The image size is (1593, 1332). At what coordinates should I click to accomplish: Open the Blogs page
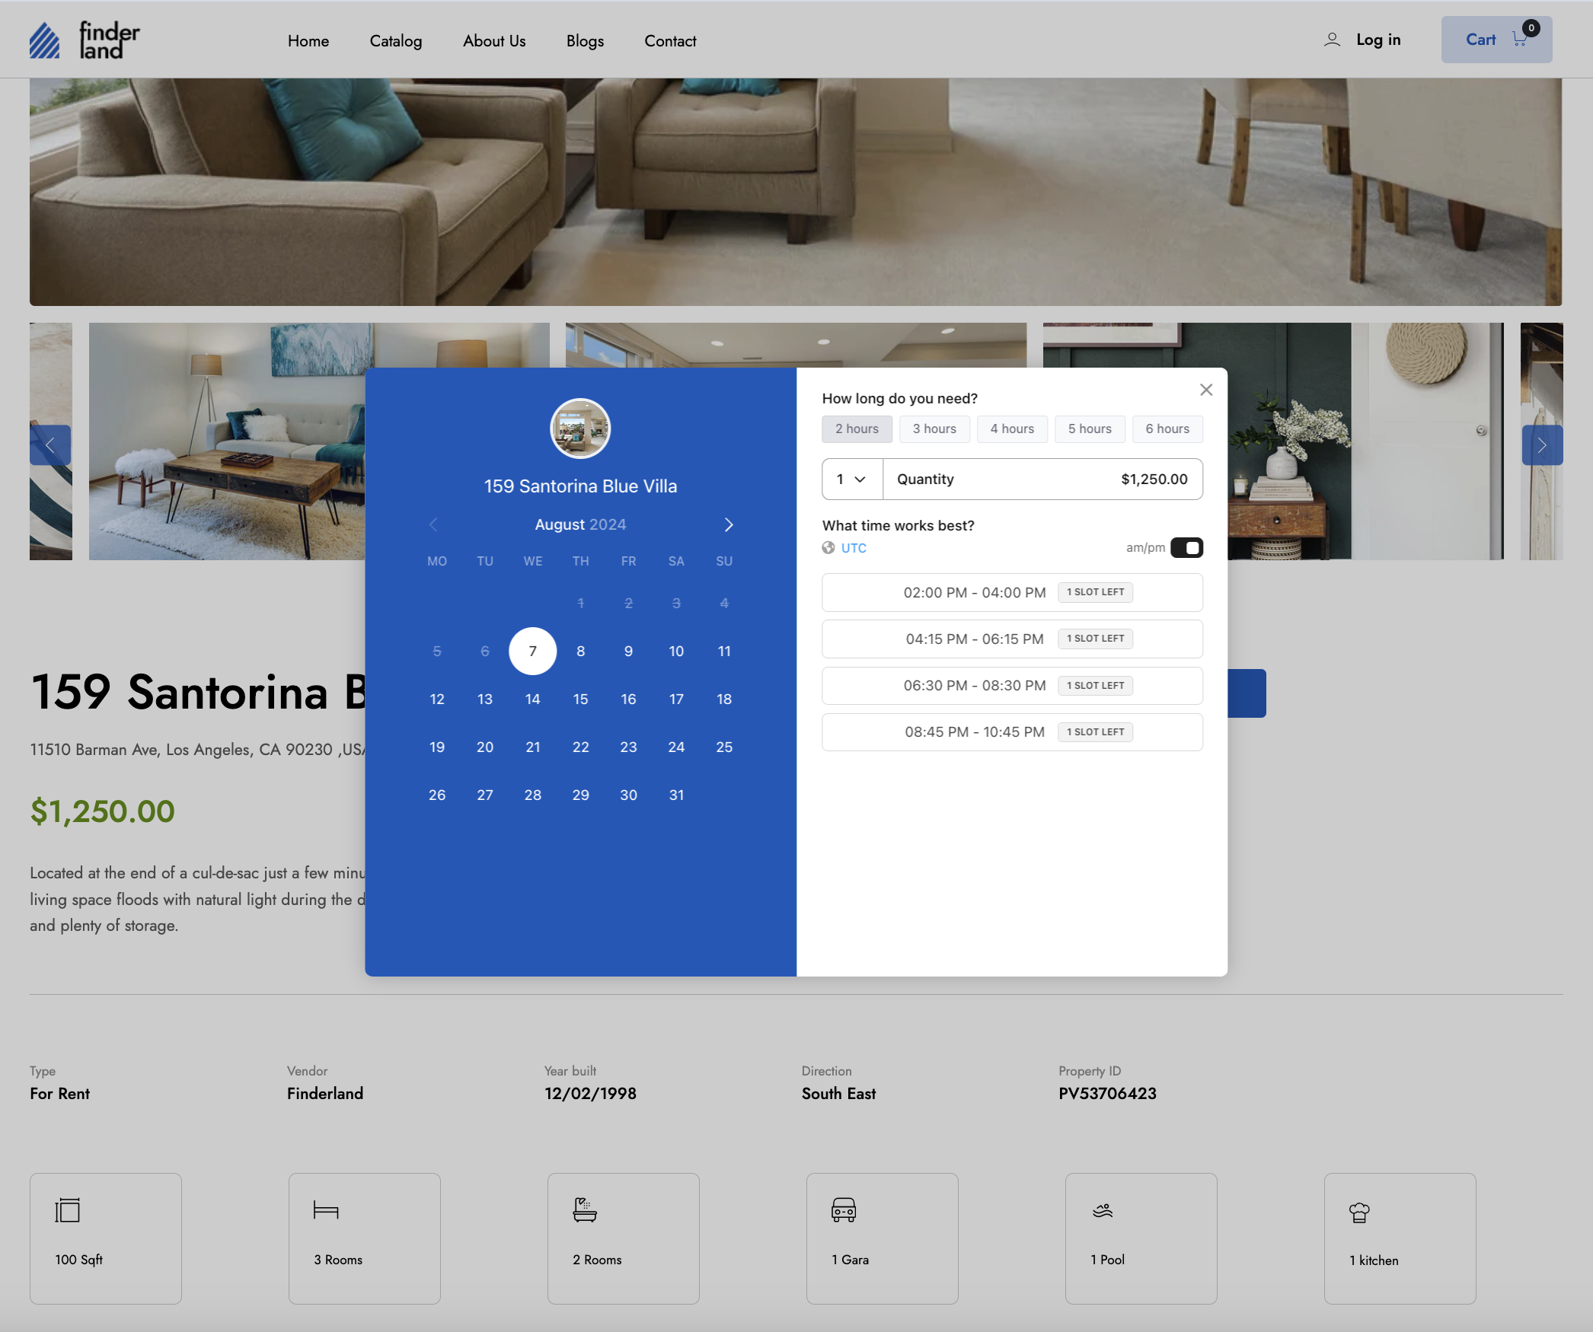coord(585,40)
